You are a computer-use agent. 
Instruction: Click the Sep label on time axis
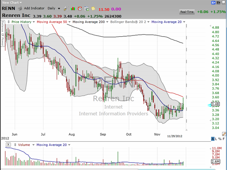[x=103, y=134]
